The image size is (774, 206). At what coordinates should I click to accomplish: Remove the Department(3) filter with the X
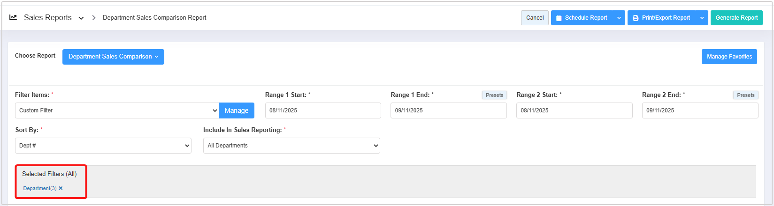coord(61,188)
